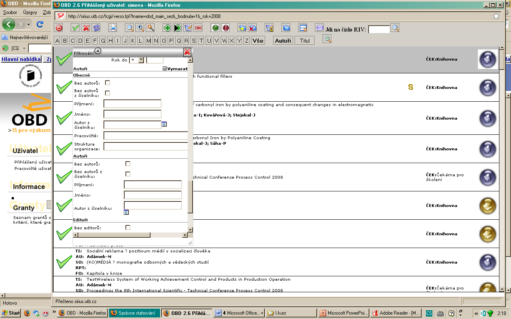The height and width of the screenshot is (319, 511).
Task: Tick Bez autorů z číselníku in lower Autoři section
Action: tap(128, 174)
